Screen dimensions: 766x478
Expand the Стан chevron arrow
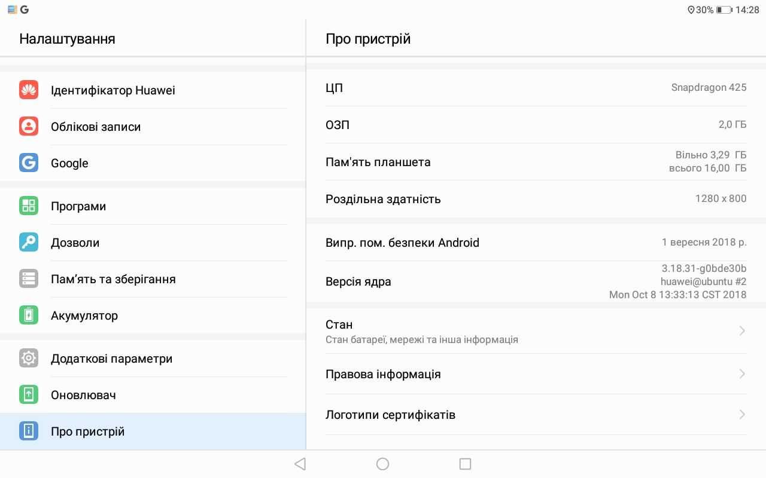click(x=742, y=331)
